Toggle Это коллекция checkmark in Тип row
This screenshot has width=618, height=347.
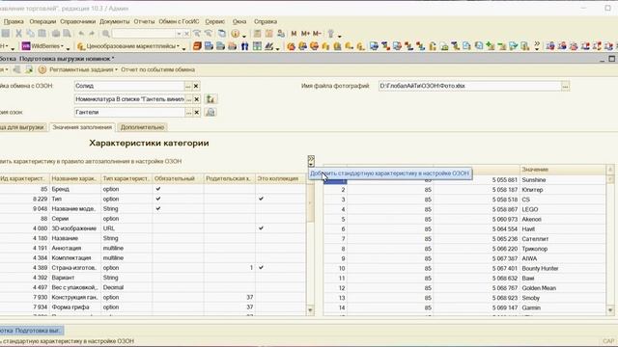(261, 199)
